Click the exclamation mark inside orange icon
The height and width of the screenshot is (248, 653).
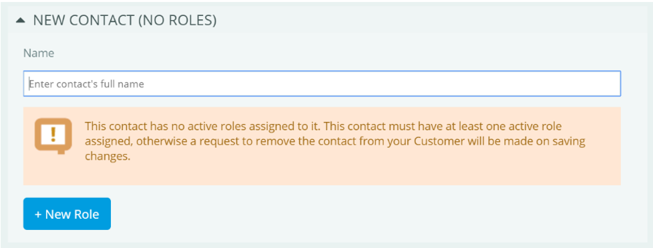53,134
